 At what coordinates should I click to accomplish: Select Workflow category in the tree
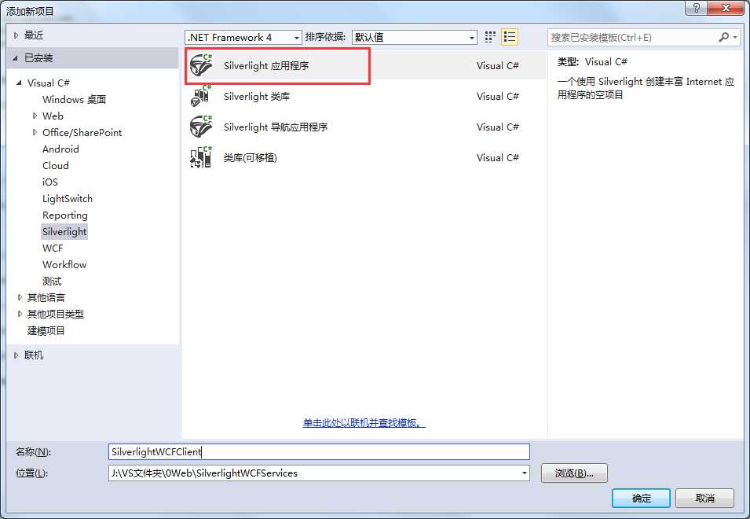[64, 265]
